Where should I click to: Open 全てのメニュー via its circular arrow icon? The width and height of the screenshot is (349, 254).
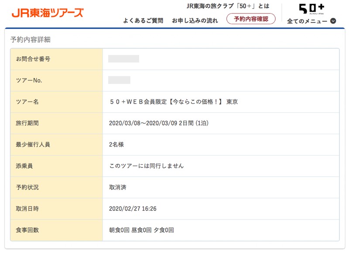click(x=333, y=20)
